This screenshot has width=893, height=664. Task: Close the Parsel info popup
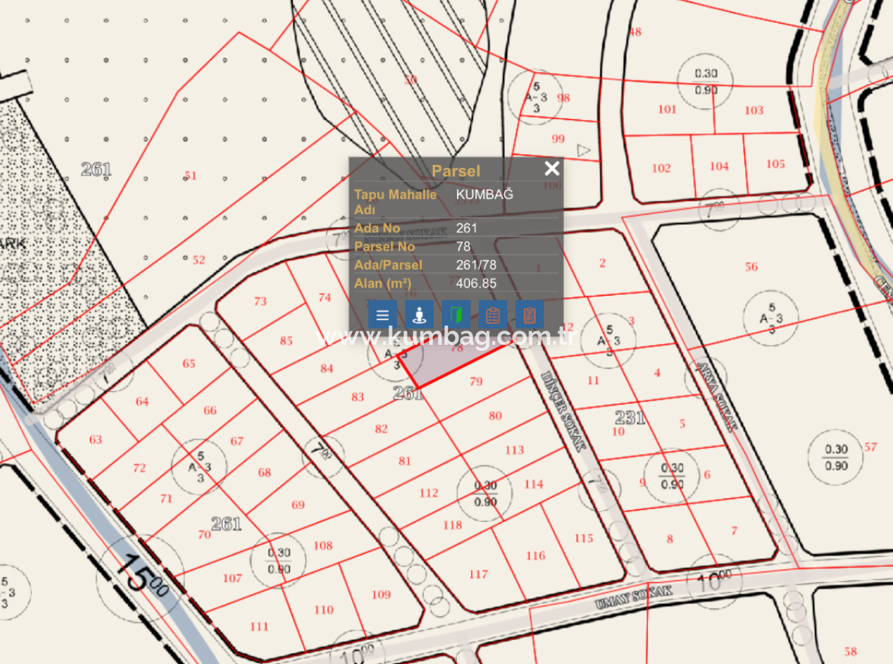click(x=552, y=168)
